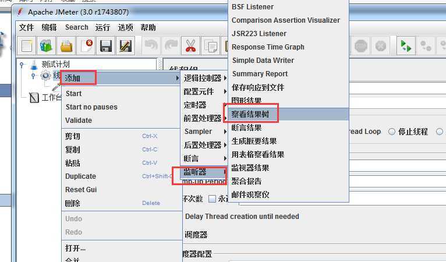
Task: Click the Remote Stop All toolbar icon
Action: (x=426, y=46)
